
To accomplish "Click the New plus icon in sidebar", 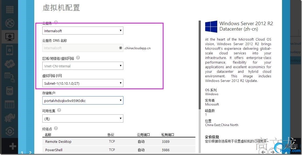I will 13,146.
